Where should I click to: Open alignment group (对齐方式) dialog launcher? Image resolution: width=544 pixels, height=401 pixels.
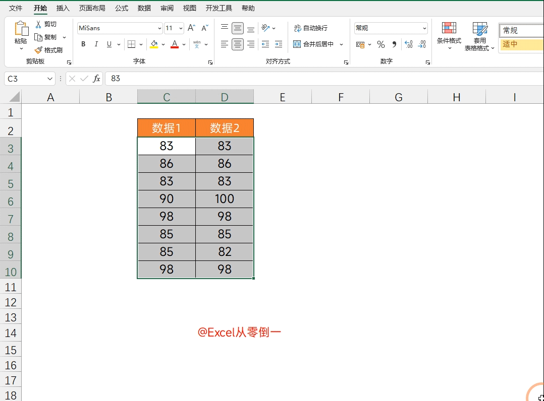(346, 62)
